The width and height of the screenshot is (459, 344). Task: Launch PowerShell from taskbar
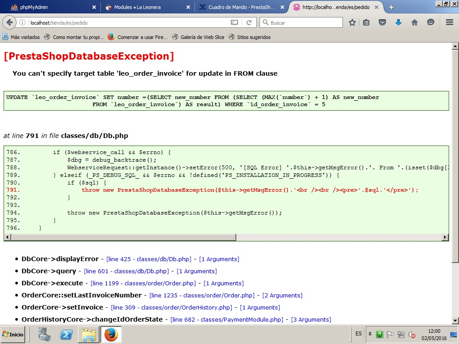tap(66, 334)
